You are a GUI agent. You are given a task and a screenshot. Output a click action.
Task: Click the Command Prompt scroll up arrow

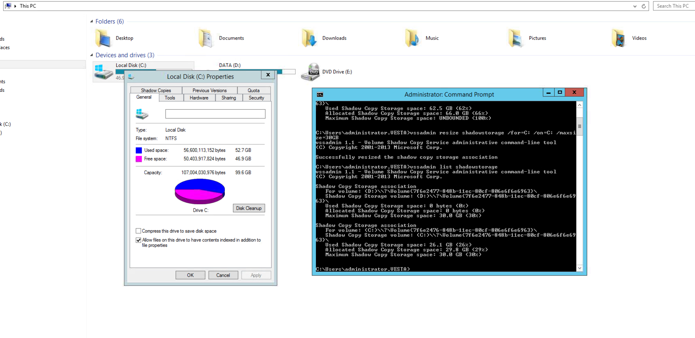(x=579, y=105)
